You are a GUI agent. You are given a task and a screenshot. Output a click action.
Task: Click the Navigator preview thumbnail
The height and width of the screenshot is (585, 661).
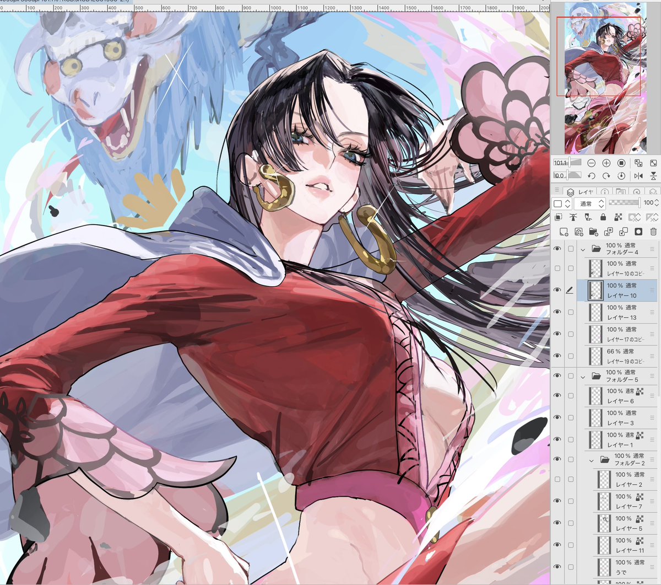(x=605, y=78)
